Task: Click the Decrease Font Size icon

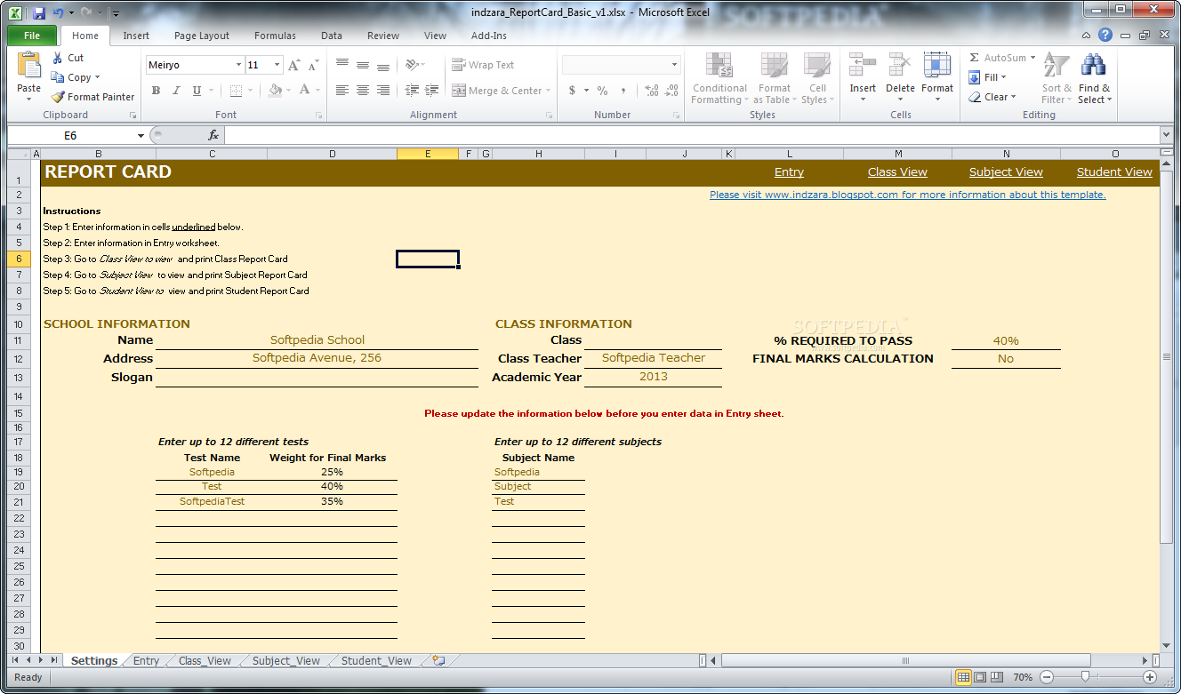Action: pos(315,65)
